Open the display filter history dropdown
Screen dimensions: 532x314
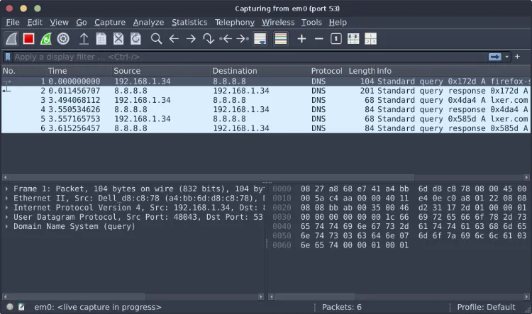pos(507,57)
